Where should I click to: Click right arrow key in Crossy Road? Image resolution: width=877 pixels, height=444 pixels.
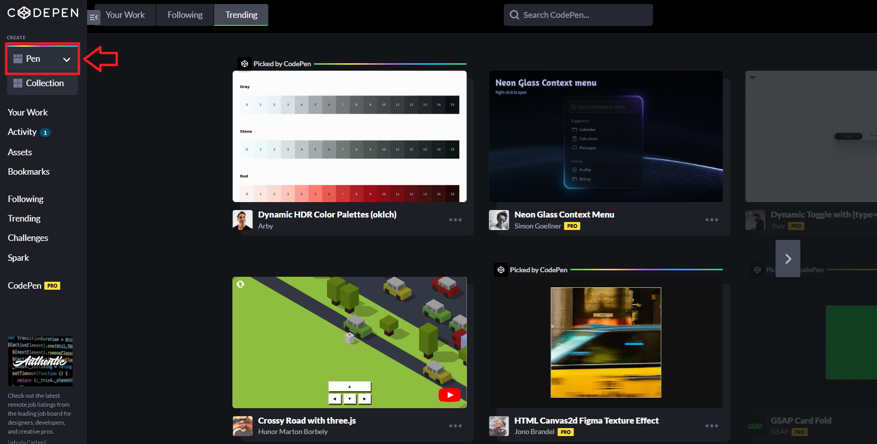(x=365, y=399)
